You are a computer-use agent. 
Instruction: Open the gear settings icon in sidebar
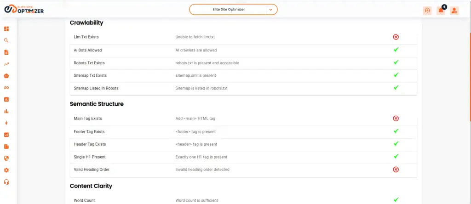6,170
